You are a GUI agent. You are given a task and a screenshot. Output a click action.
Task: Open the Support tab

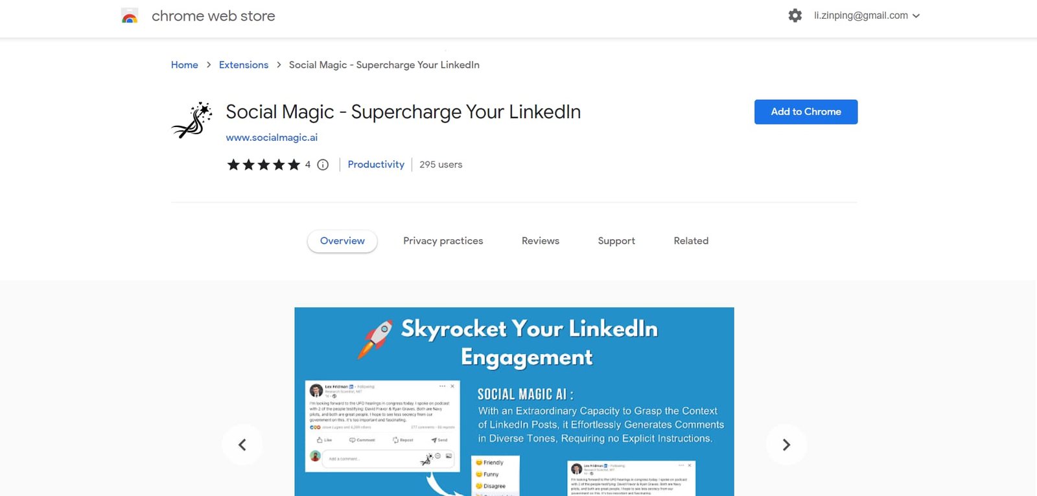coord(616,241)
